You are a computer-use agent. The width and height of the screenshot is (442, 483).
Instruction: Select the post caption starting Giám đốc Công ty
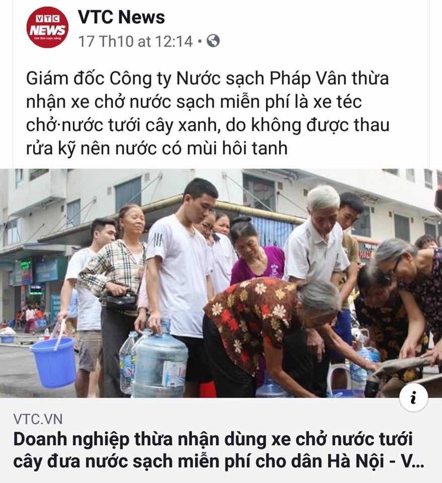(208, 113)
